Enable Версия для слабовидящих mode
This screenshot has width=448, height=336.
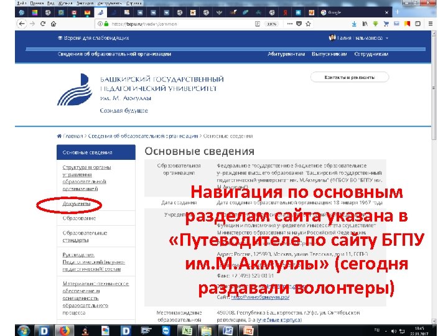(93, 38)
